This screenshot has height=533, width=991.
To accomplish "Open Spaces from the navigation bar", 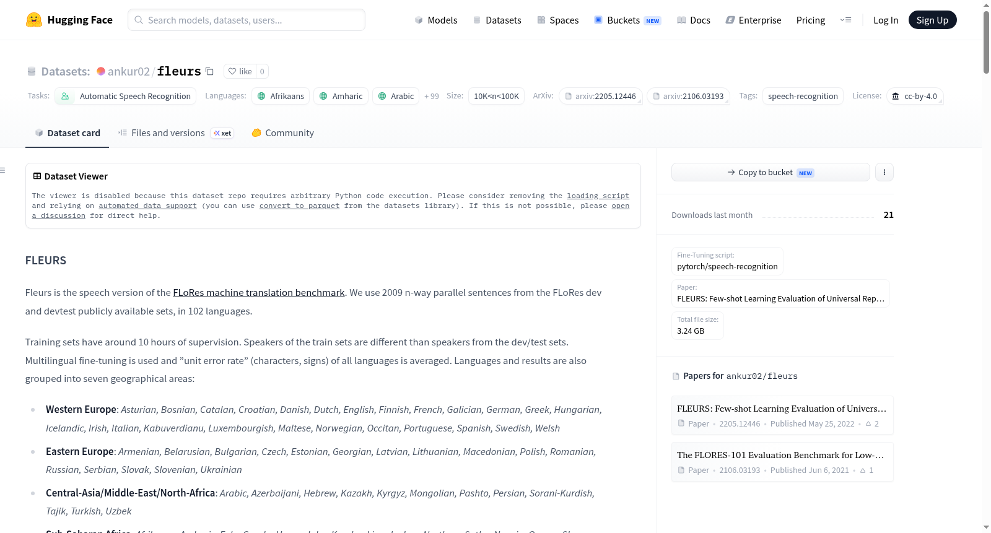I will (557, 20).
